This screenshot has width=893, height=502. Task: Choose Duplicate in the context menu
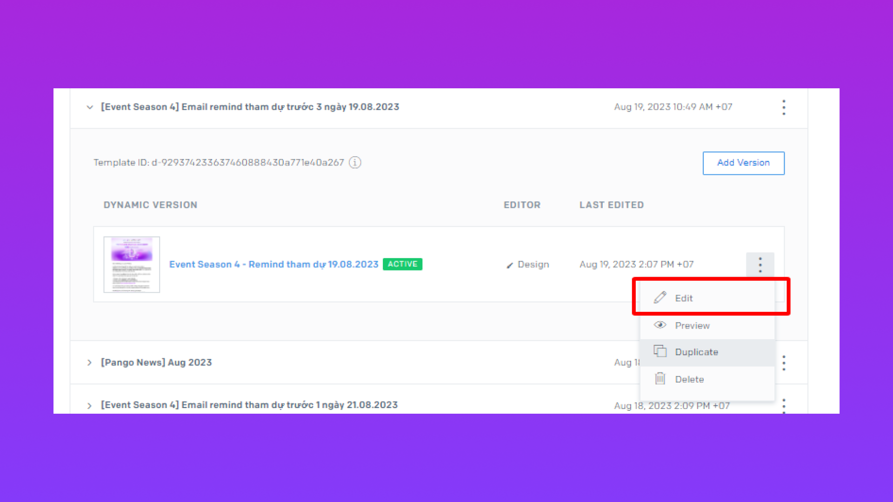point(696,352)
